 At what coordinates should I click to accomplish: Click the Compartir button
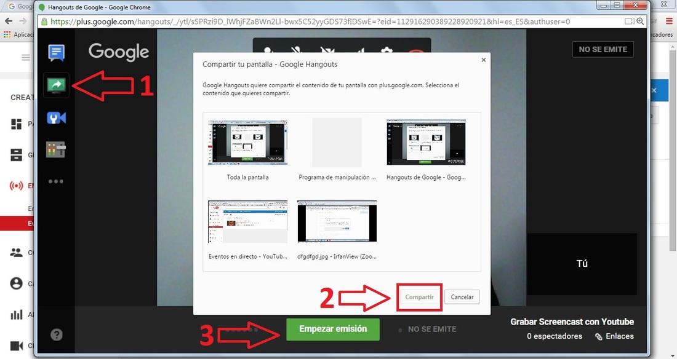419,297
